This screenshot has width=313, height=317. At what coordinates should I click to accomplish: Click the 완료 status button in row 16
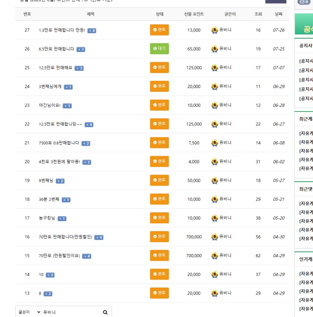pos(159,237)
